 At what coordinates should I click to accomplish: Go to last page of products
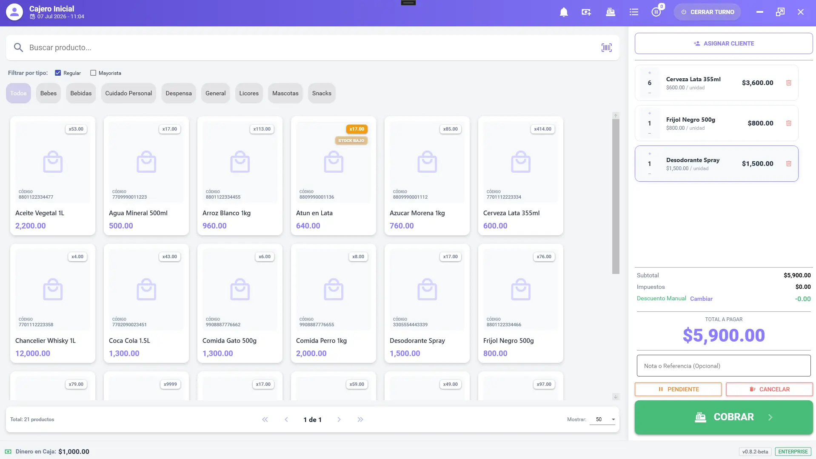coord(360,419)
